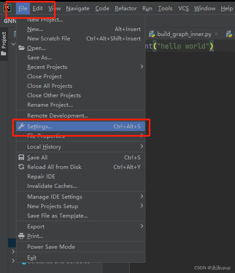Click the Settings wrench icon
Image resolution: width=235 pixels, height=273 pixels.
click(21, 126)
